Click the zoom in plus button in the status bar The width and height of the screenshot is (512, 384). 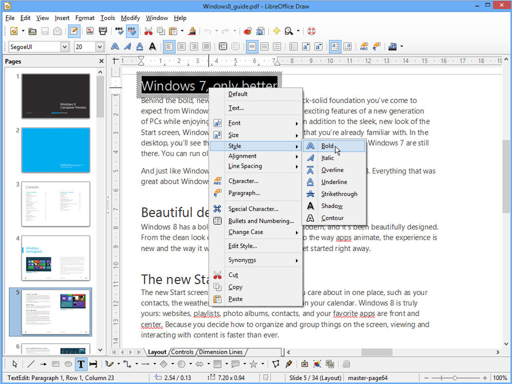tap(485, 378)
